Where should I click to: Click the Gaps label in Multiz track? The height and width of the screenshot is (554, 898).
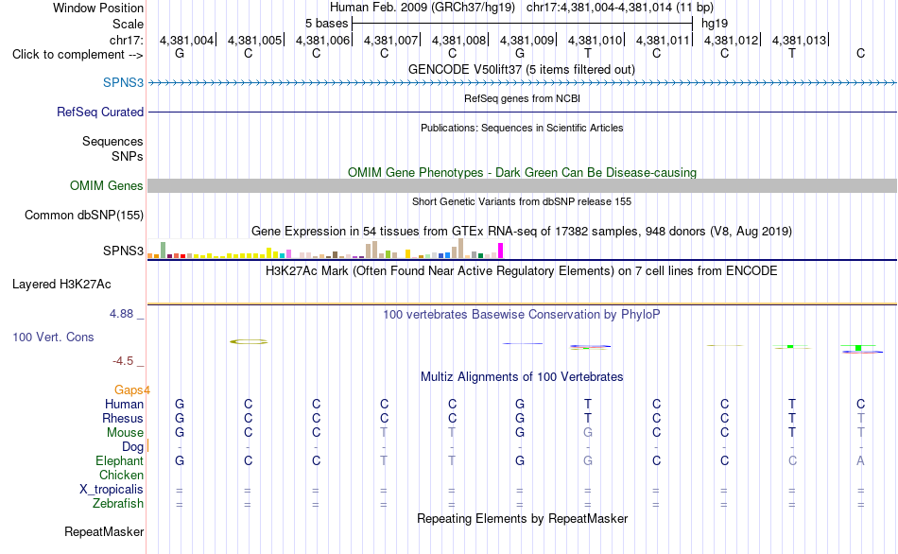[x=132, y=390]
